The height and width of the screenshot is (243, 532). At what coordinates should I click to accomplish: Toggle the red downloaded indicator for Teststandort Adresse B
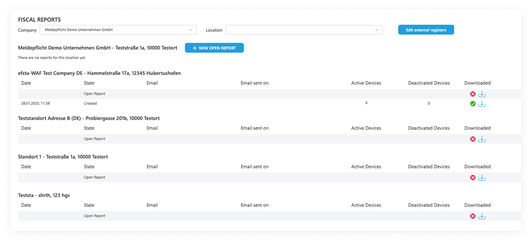tap(473, 139)
